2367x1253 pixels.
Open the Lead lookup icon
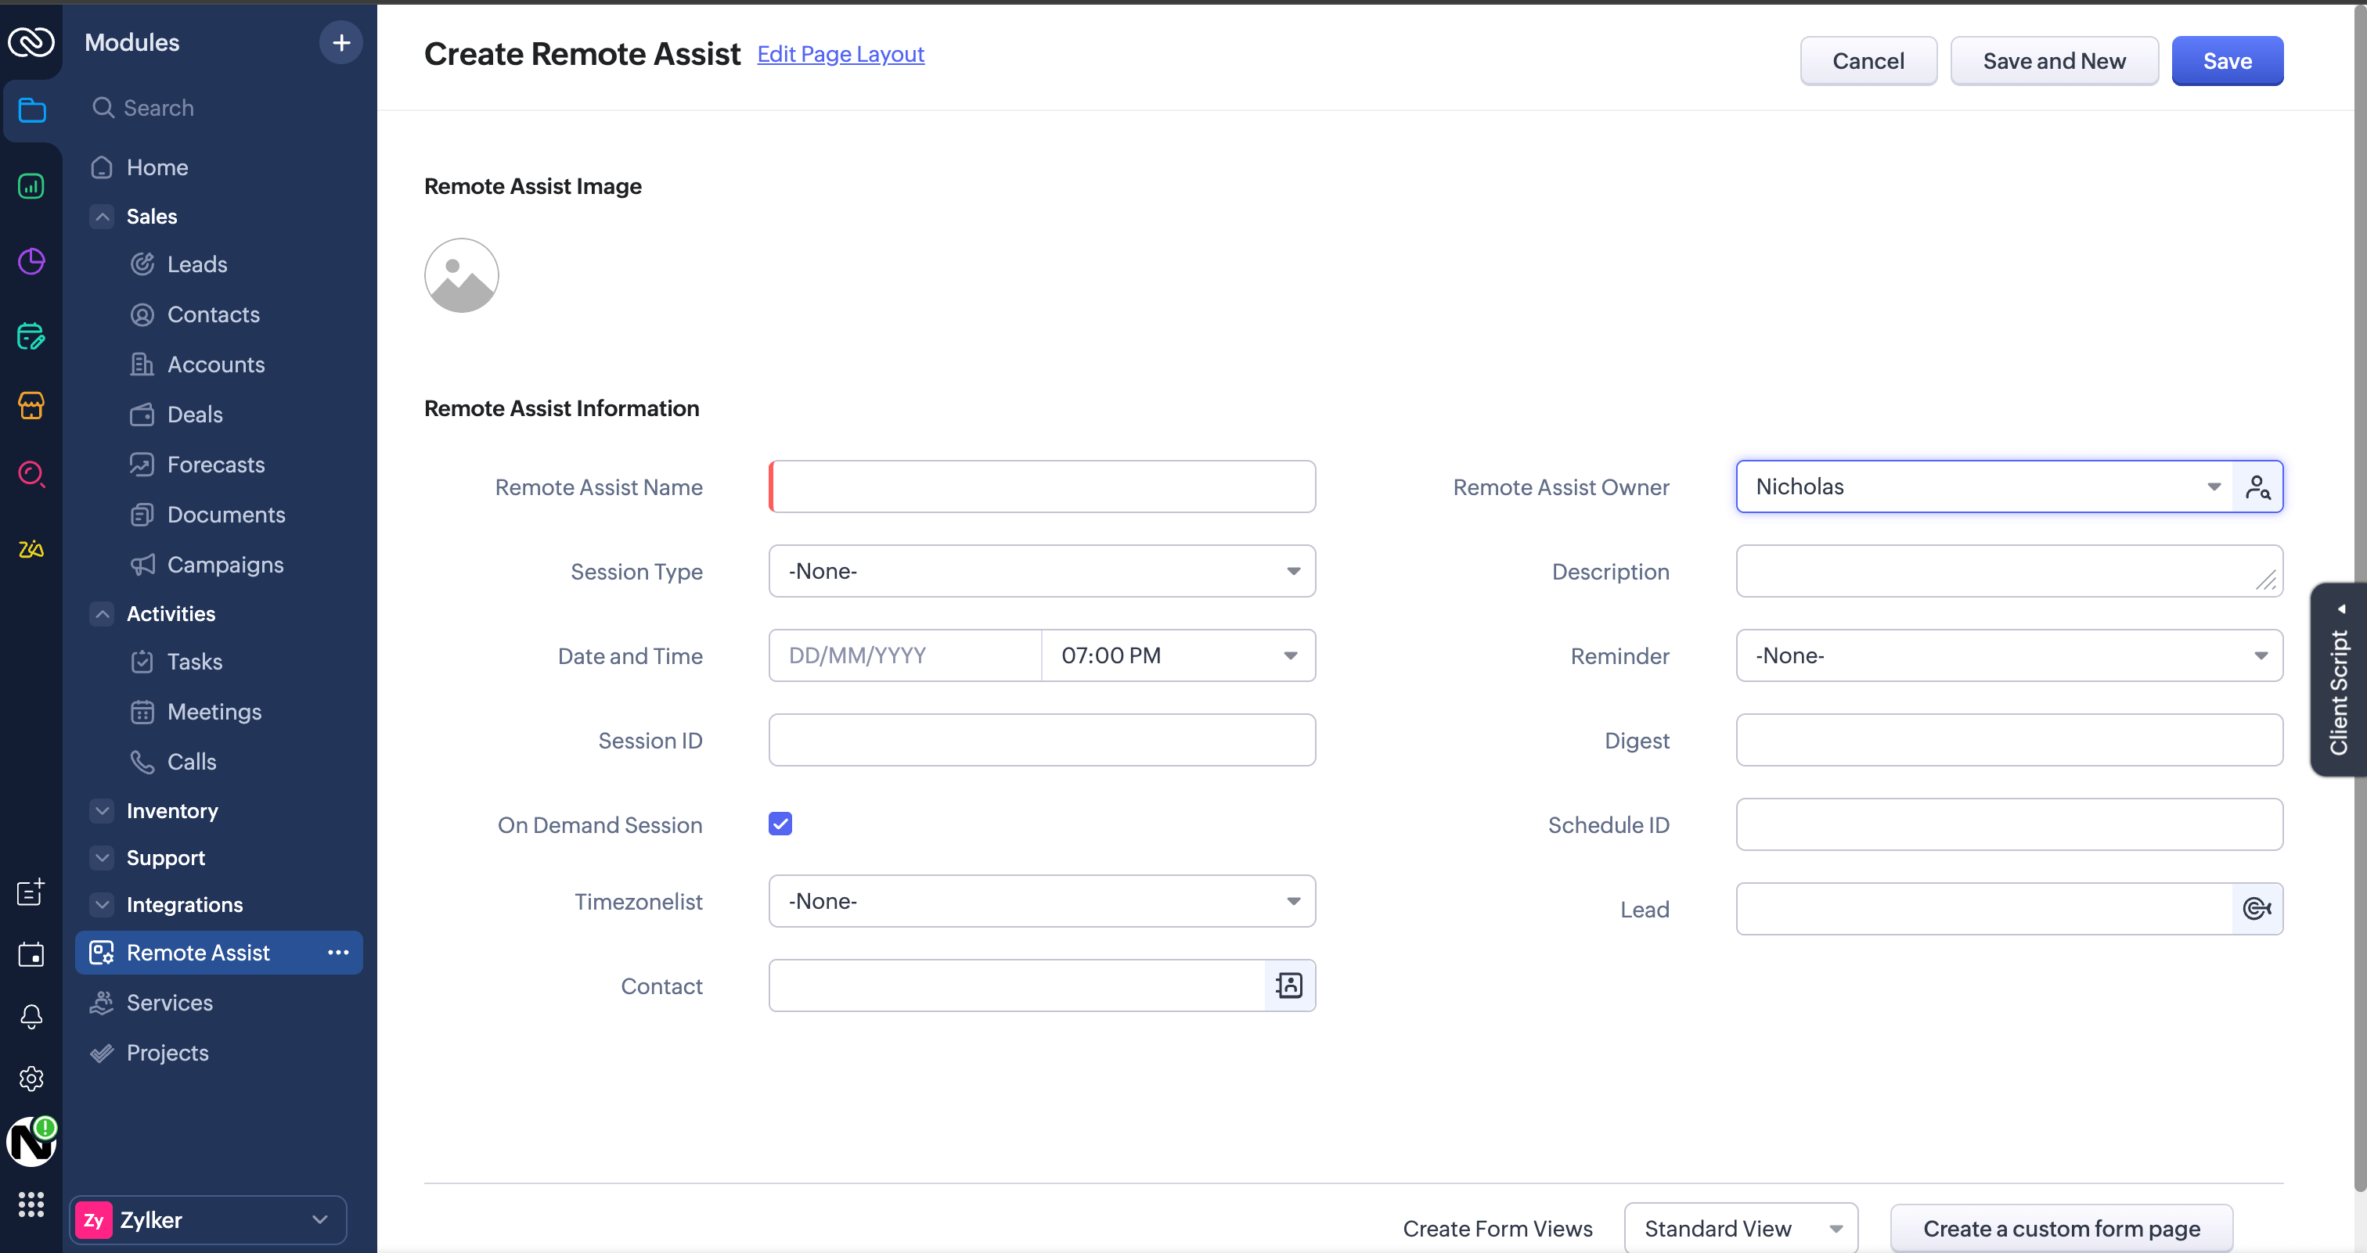[x=2257, y=908]
